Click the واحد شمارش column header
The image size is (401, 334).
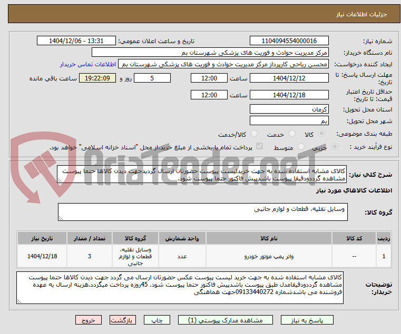(182, 238)
